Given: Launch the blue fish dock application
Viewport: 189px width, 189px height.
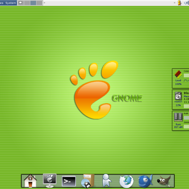Looking at the screenshot, I should click(x=146, y=181).
